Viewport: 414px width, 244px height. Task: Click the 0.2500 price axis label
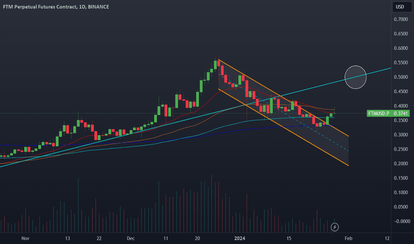401,150
